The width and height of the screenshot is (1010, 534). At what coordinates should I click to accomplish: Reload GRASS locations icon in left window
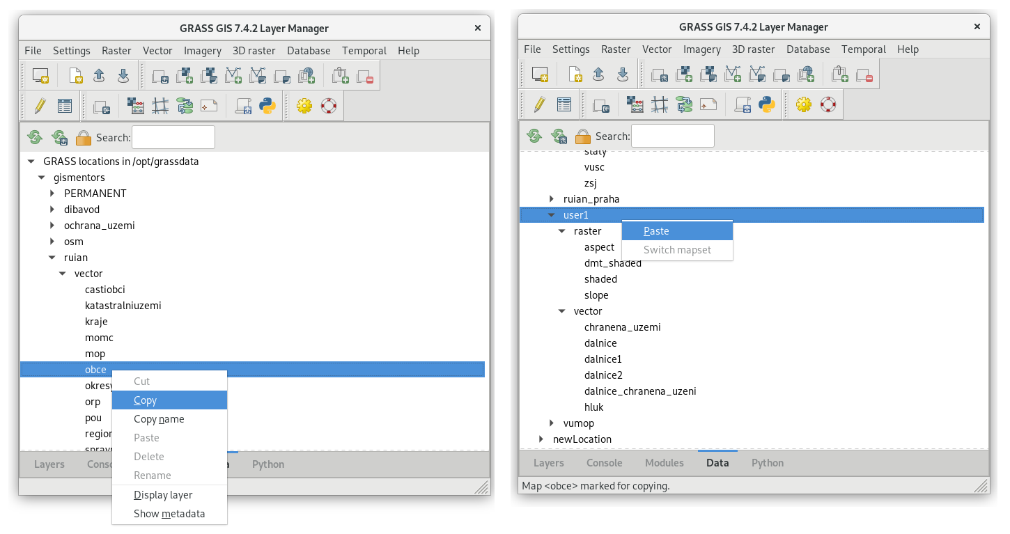(x=35, y=137)
